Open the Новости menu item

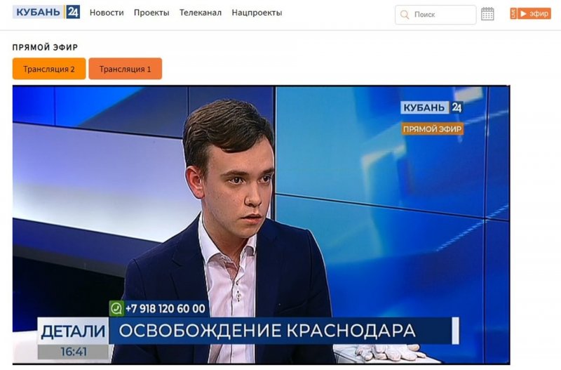[107, 13]
